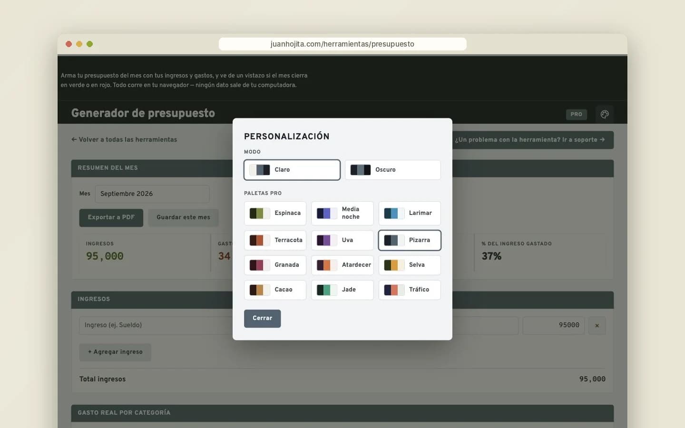Select the Cacao palette

(x=275, y=290)
